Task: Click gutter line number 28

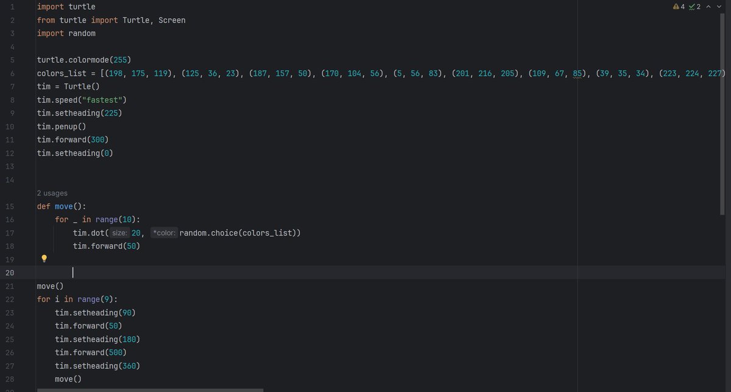Action: coord(10,379)
